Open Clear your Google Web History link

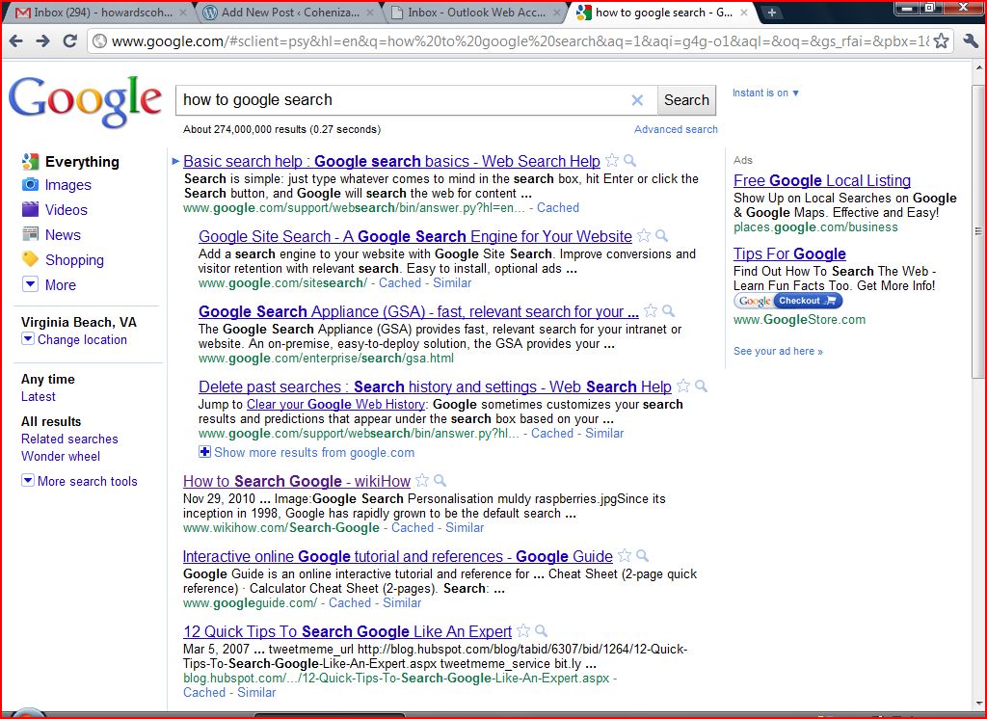point(336,404)
